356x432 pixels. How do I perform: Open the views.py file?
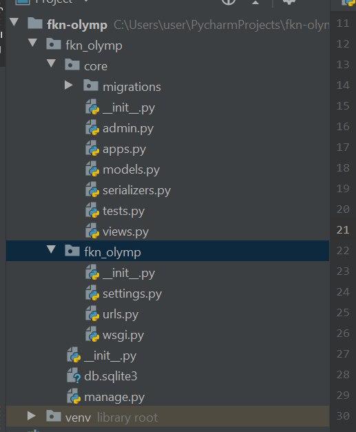[x=125, y=232]
